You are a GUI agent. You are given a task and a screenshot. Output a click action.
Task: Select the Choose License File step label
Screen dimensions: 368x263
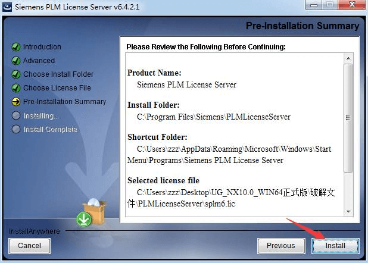57,88
